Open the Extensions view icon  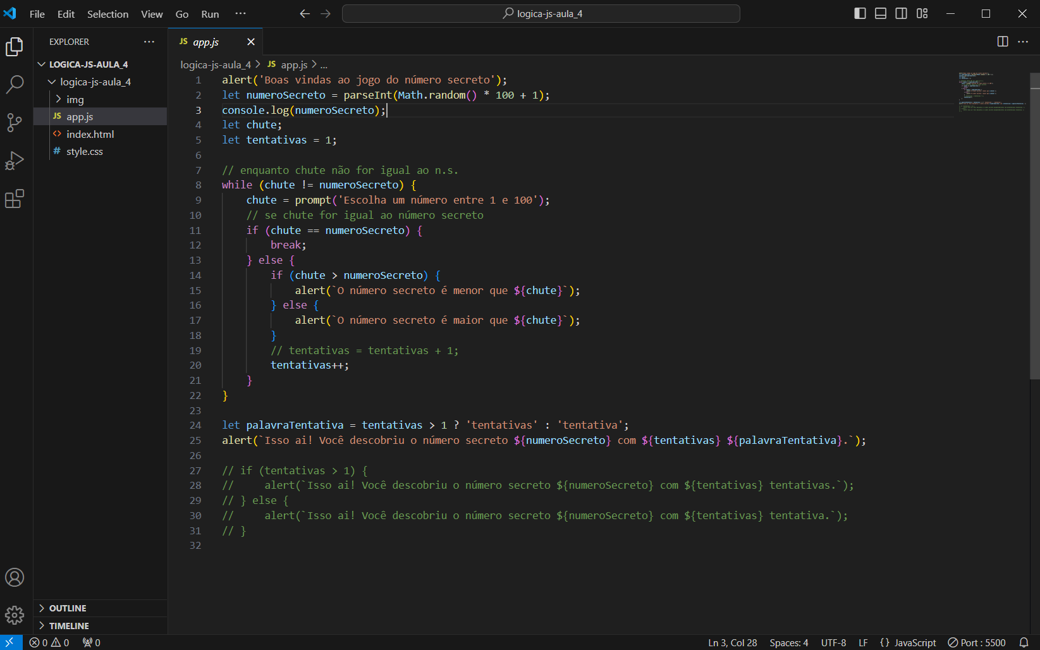tap(15, 199)
